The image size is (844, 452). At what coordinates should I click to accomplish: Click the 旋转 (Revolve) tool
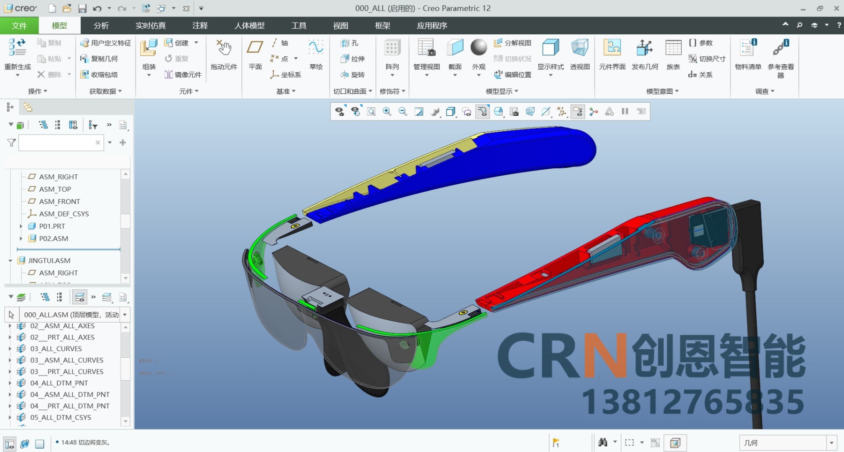[x=353, y=75]
